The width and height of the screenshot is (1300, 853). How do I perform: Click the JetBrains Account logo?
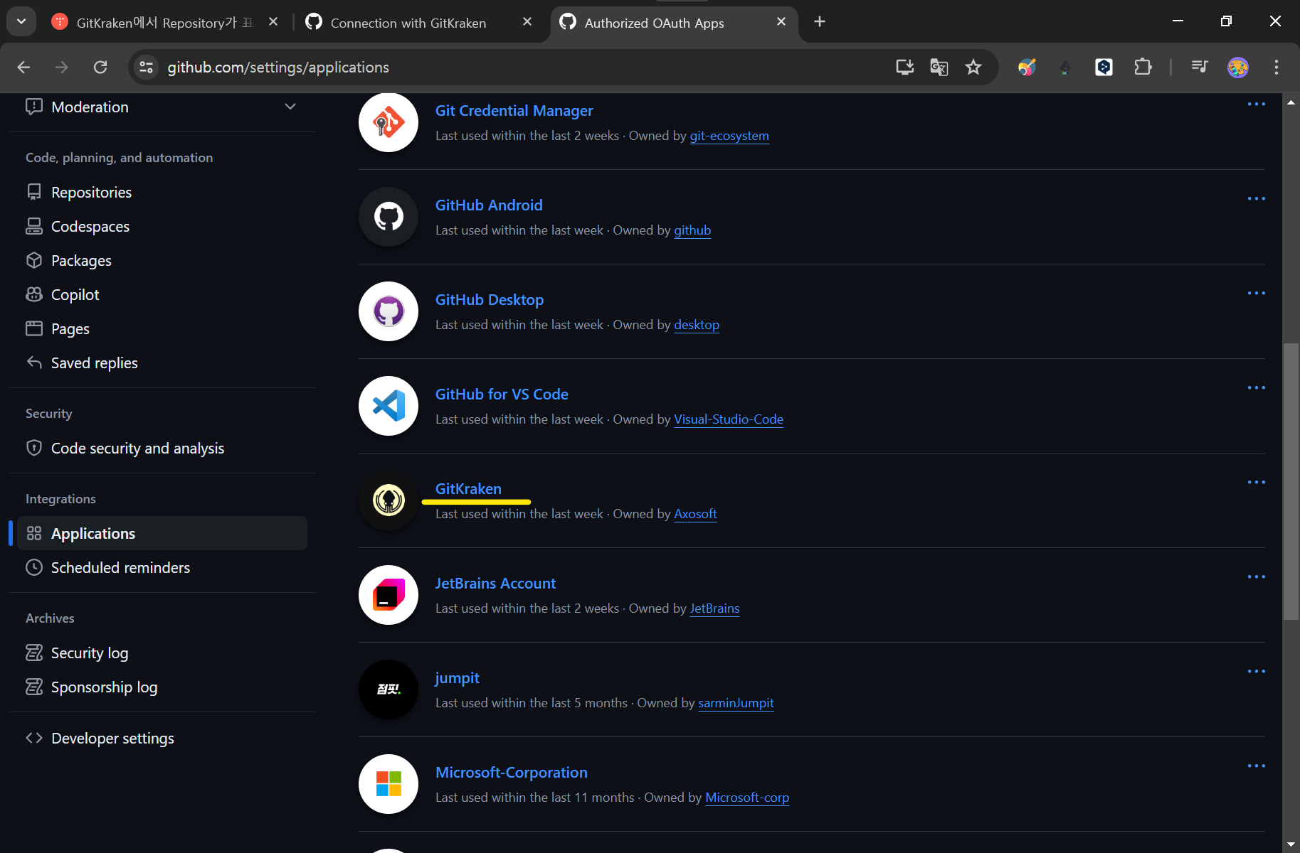[x=389, y=595]
